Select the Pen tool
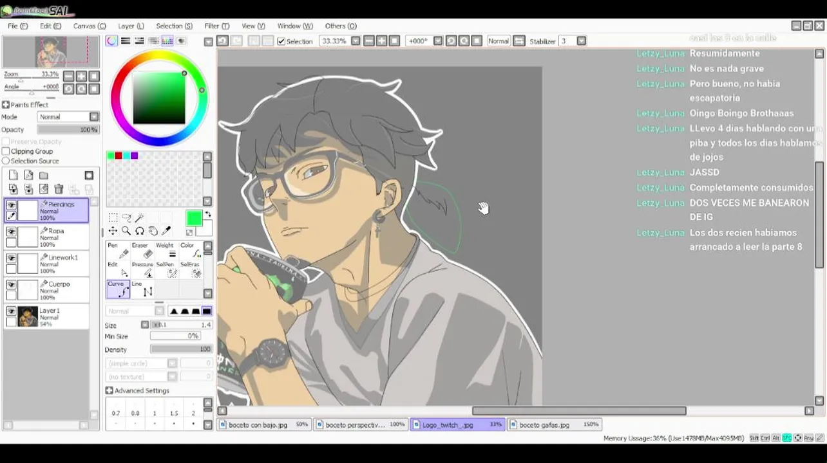This screenshot has height=463, width=827. pyautogui.click(x=117, y=251)
